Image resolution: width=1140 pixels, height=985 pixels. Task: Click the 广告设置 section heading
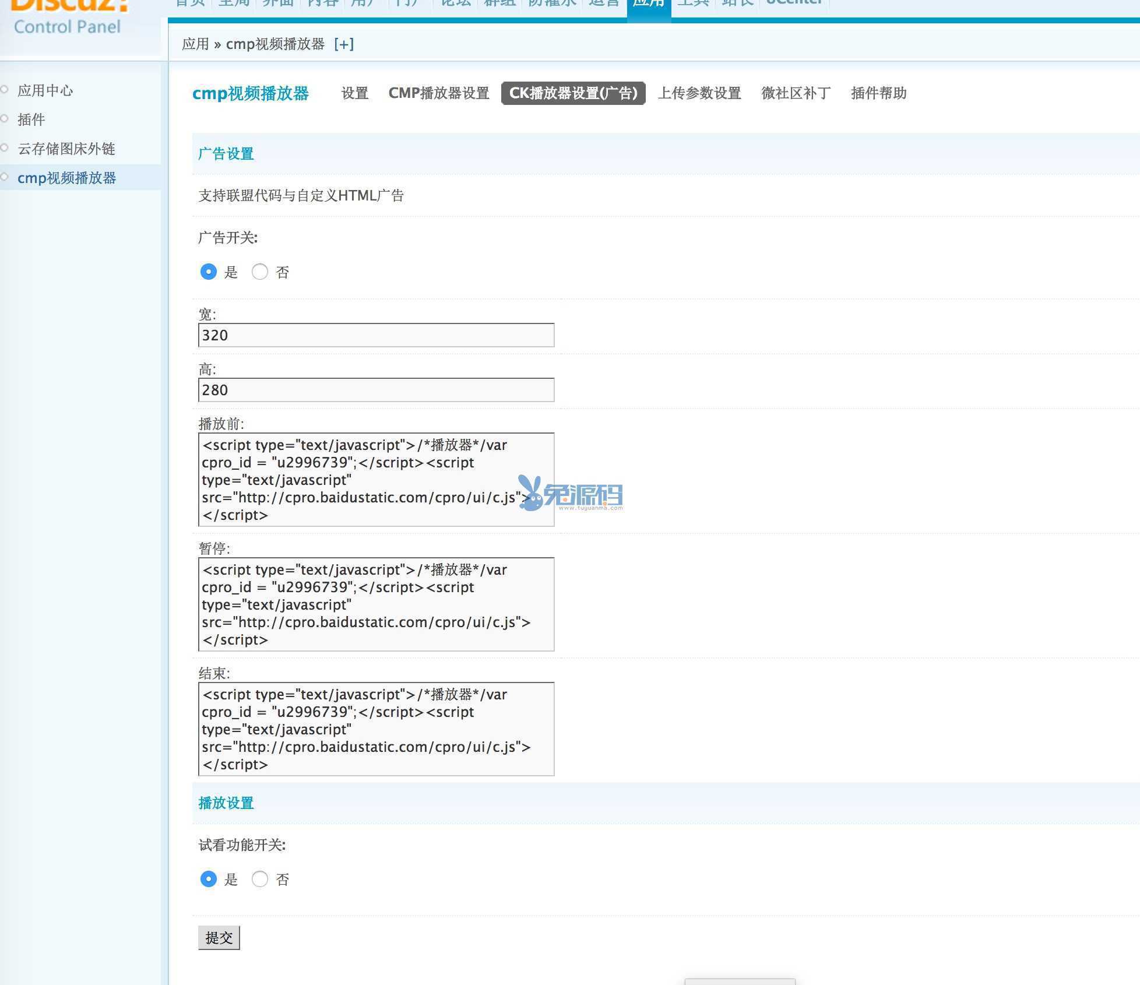(226, 154)
